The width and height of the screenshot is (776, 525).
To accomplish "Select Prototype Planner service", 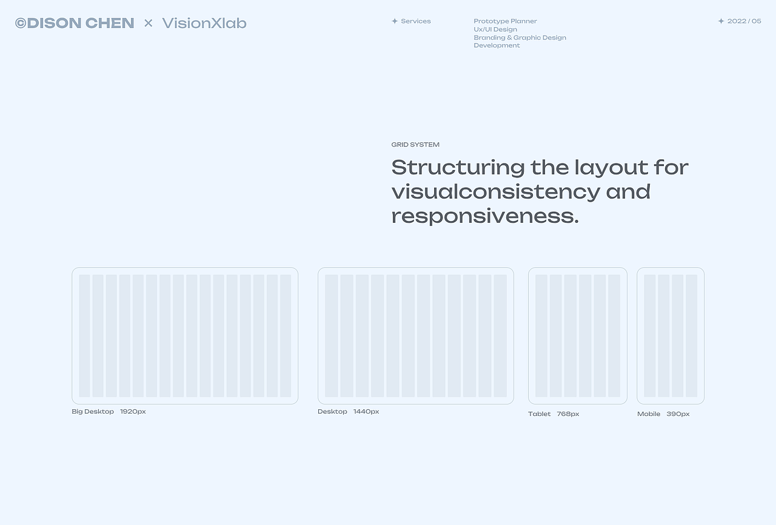I will [505, 21].
